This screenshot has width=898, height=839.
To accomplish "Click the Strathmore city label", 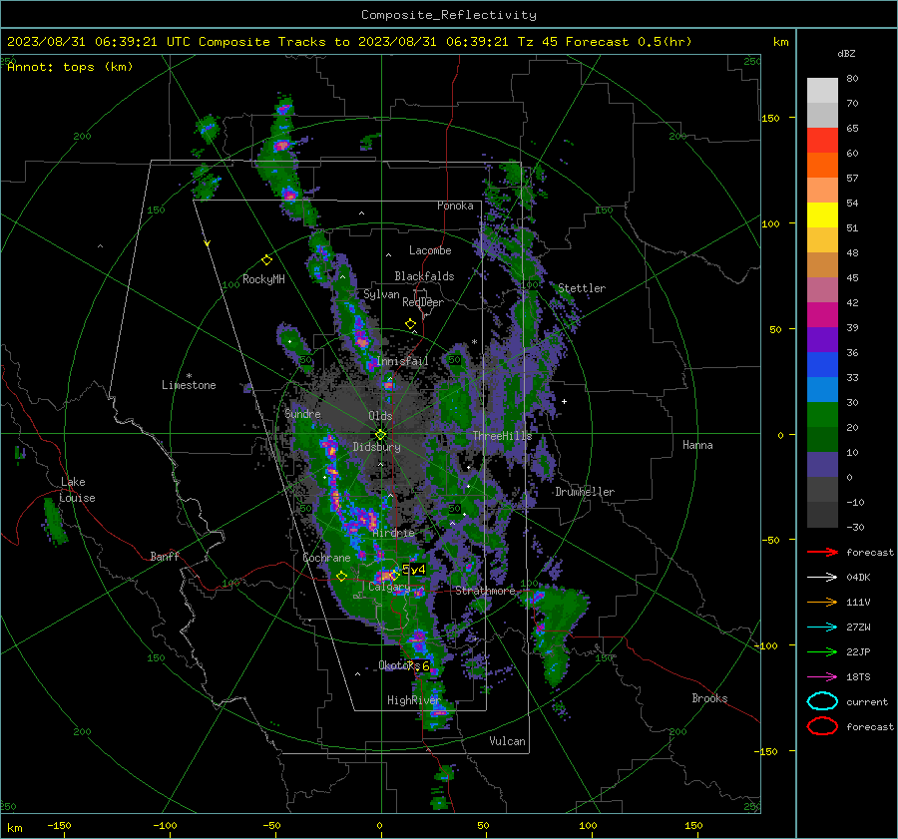I will click(x=485, y=591).
